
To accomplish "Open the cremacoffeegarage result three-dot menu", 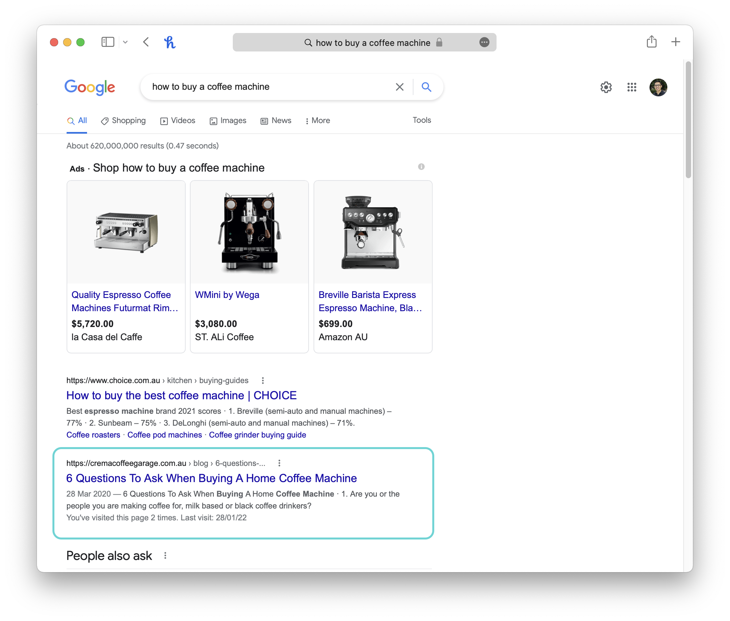I will coord(279,463).
